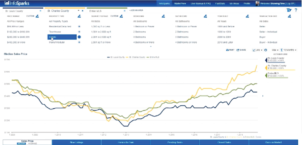Click Add an Area
This screenshot has width=302, height=145.
pyautogui.click(x=136, y=10)
